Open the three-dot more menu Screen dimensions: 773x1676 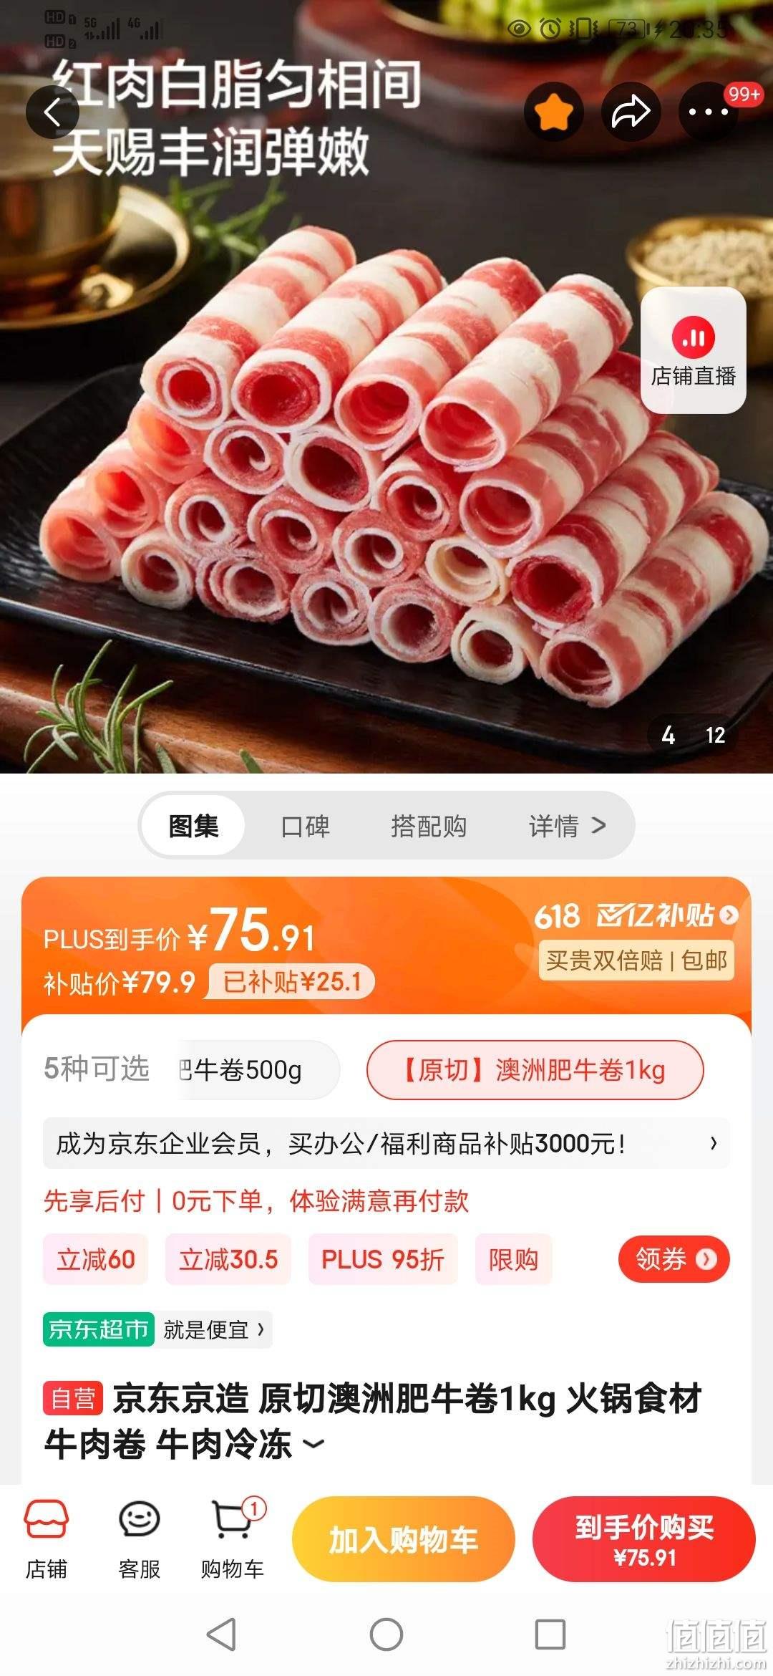[x=708, y=112]
